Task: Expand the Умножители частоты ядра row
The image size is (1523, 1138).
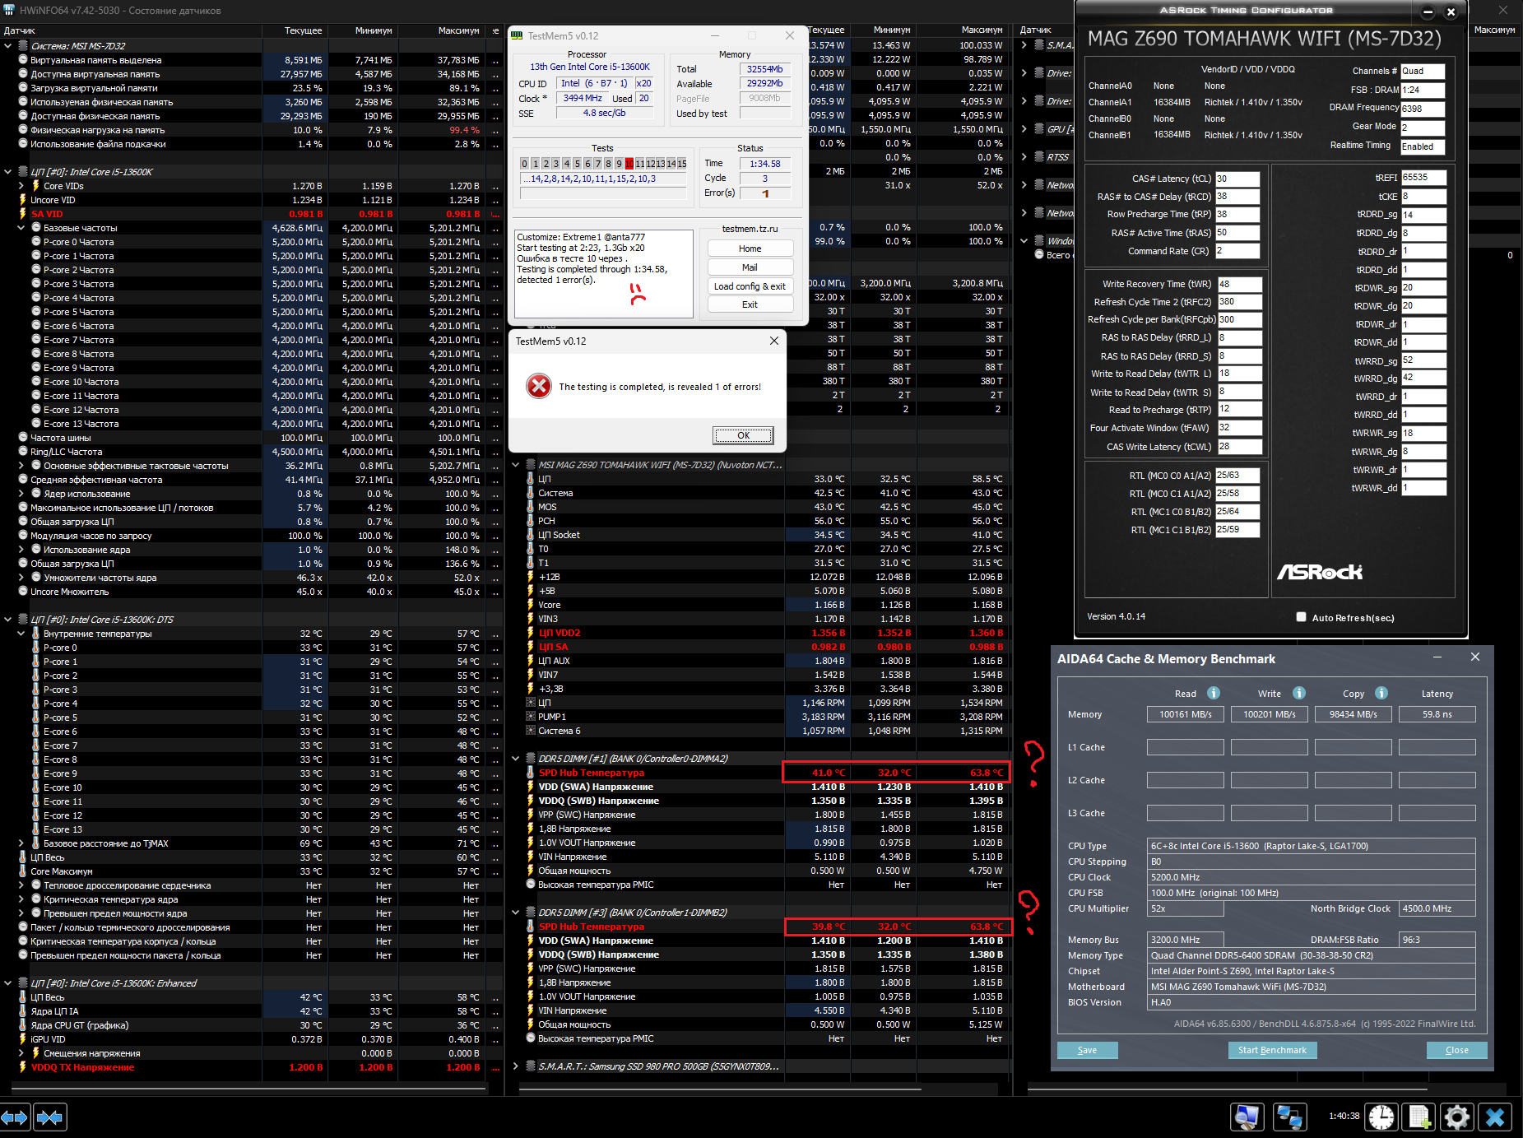Action: coord(21,578)
